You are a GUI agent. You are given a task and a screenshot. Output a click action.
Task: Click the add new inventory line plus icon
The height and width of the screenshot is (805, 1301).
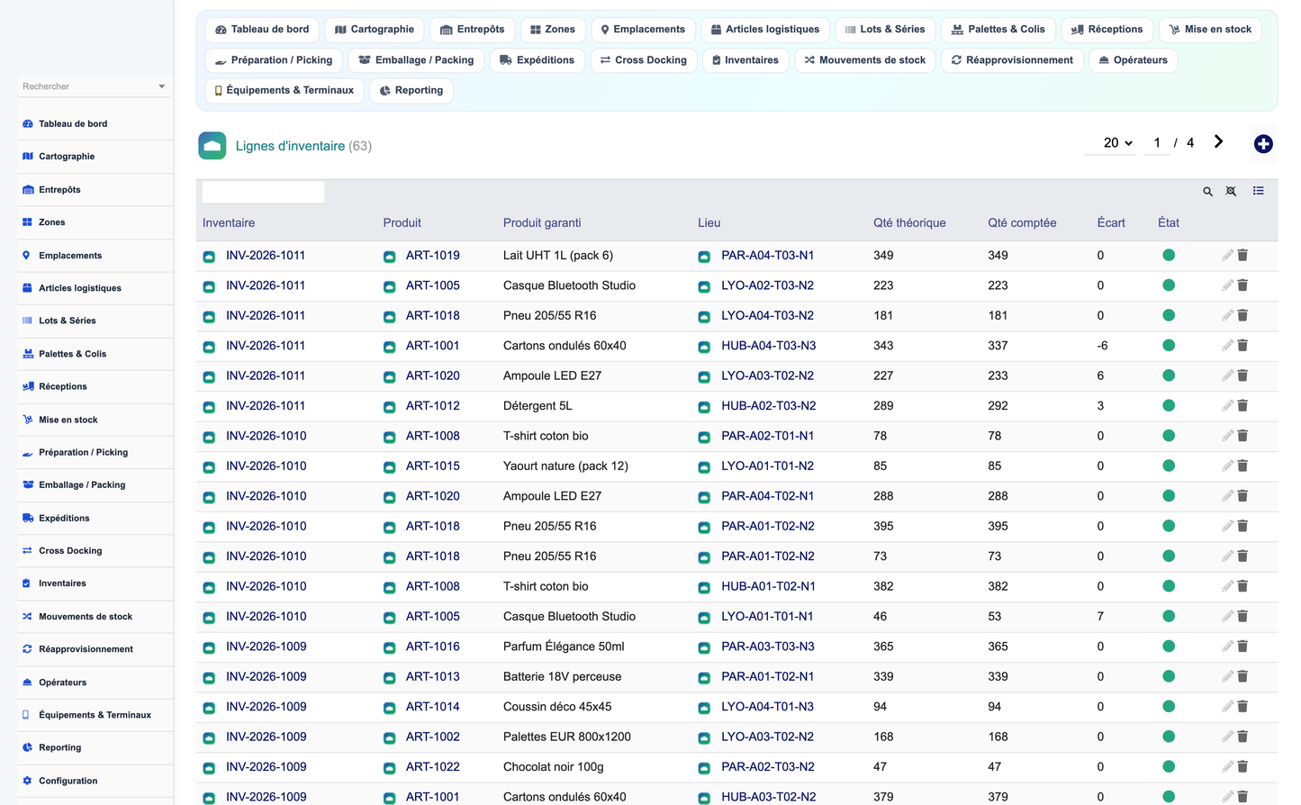point(1263,144)
